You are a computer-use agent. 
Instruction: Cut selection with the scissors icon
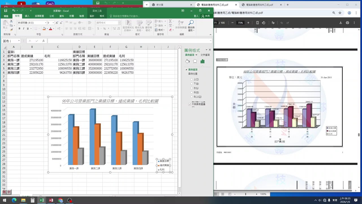11,21
